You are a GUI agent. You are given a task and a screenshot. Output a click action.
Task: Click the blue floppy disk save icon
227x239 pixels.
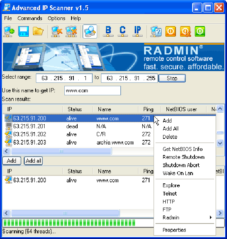(x=23, y=31)
